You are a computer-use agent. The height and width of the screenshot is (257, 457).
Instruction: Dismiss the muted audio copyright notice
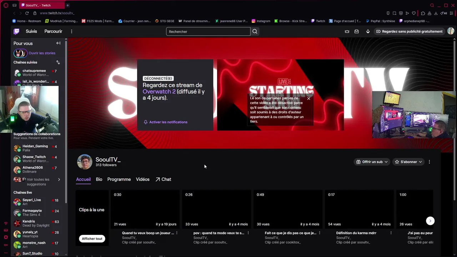click(309, 99)
